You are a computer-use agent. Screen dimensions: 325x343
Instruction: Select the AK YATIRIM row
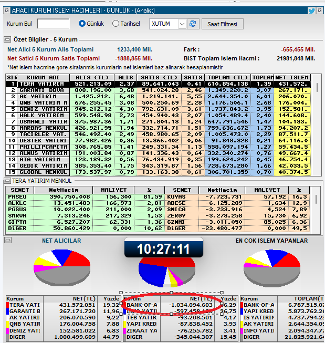(x=158, y=97)
